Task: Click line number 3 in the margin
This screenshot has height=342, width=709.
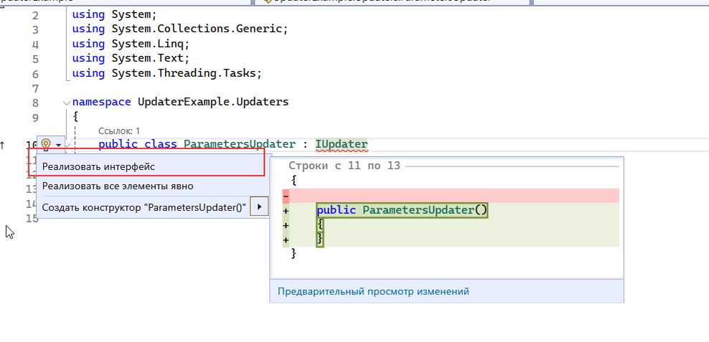Action: point(35,30)
